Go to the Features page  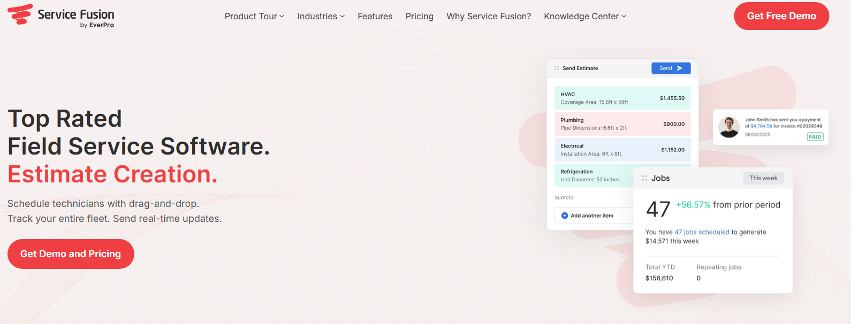(x=375, y=17)
